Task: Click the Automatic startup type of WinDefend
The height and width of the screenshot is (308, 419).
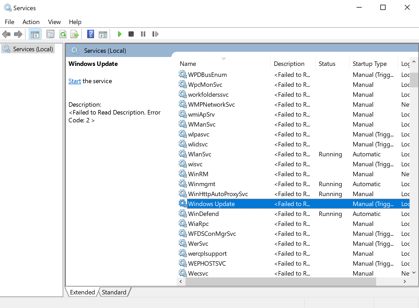Action: tap(366, 214)
